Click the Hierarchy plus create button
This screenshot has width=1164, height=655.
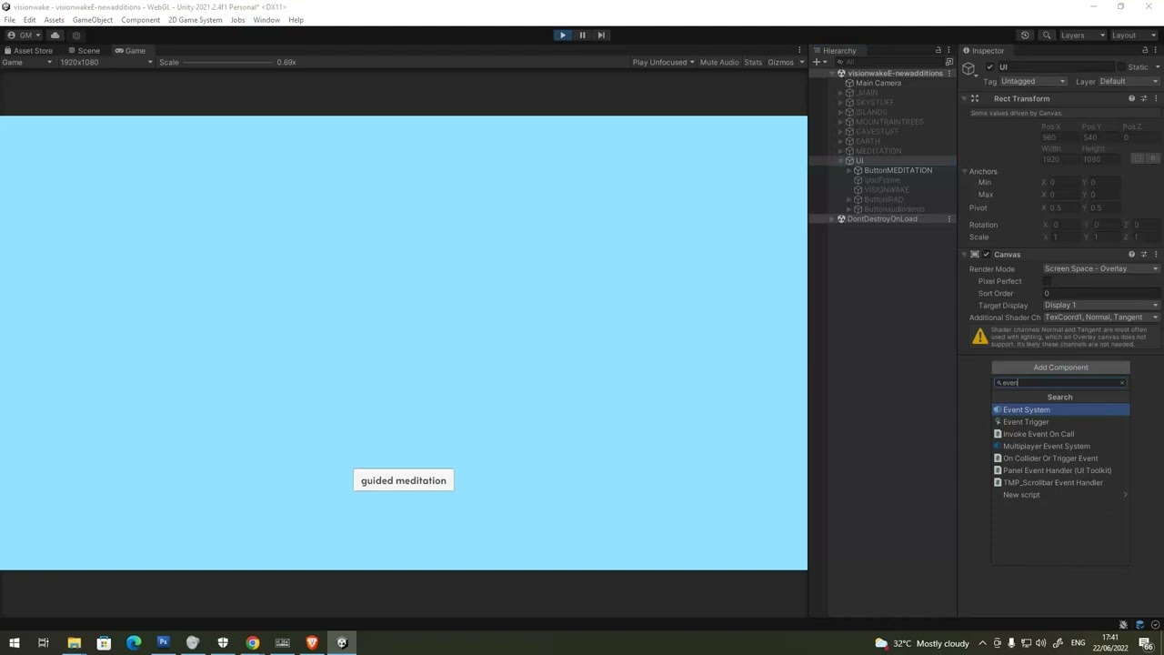[x=817, y=63]
